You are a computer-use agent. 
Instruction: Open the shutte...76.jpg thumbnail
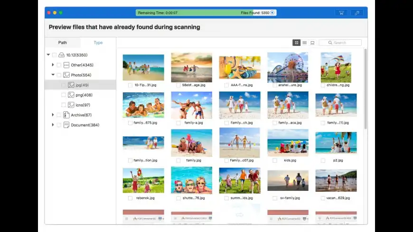pos(191,180)
